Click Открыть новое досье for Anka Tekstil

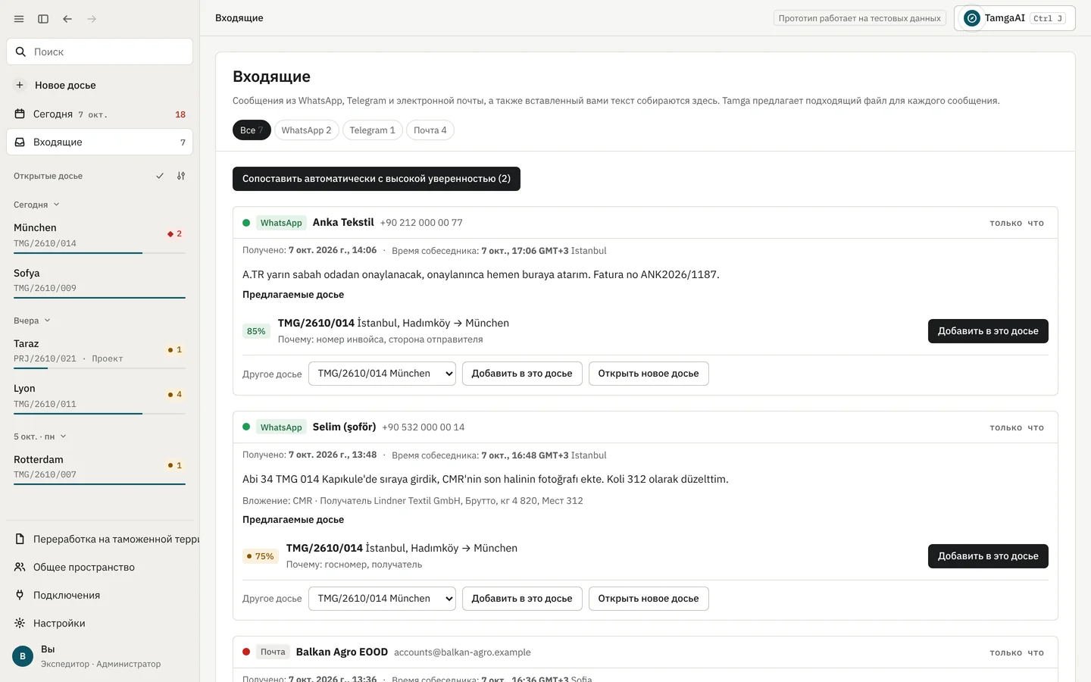[649, 374]
